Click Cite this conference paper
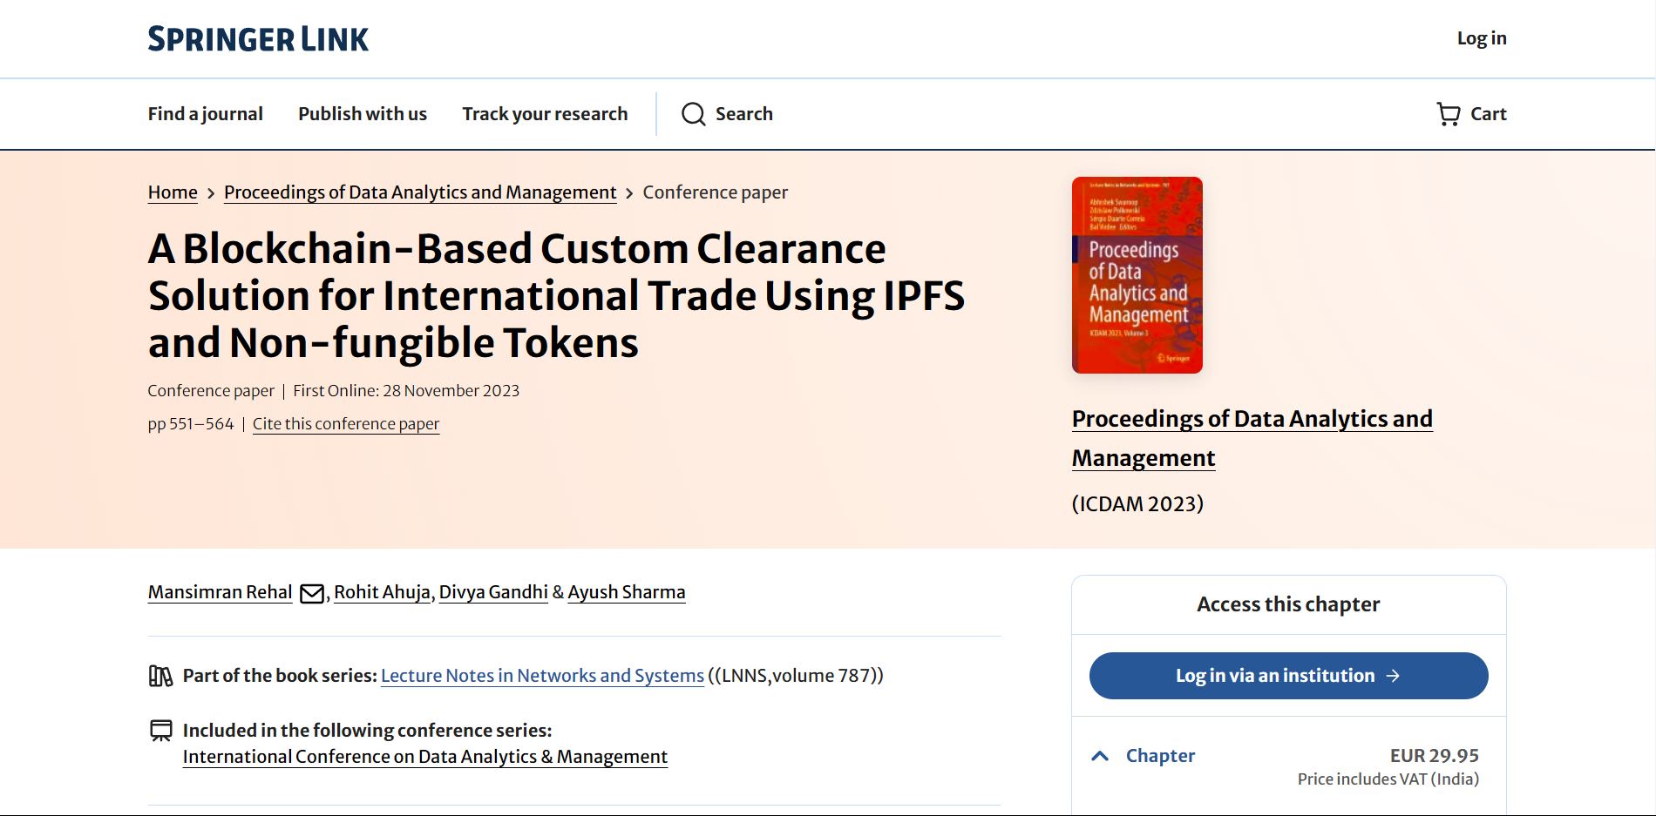Image resolution: width=1656 pixels, height=816 pixels. (x=346, y=424)
